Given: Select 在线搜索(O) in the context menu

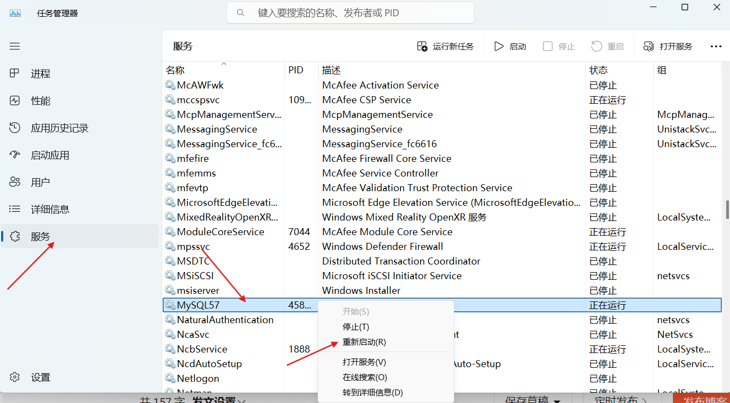Looking at the screenshot, I should click(363, 377).
